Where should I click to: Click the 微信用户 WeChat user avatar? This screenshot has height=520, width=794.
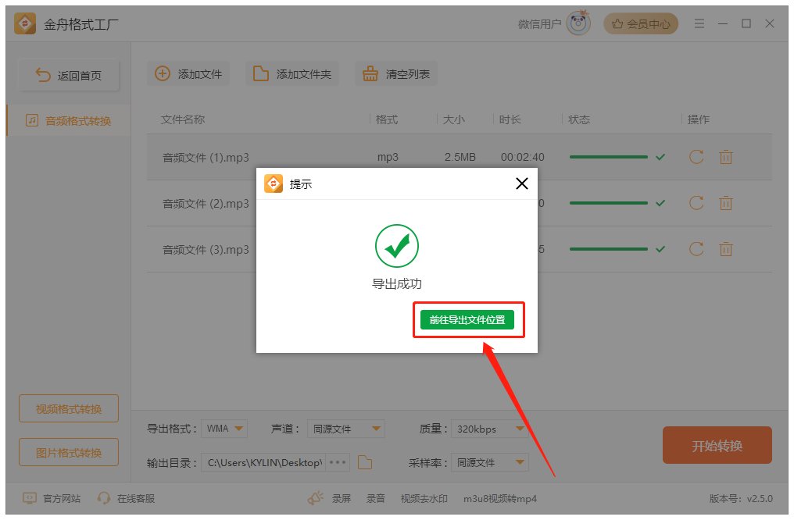pyautogui.click(x=575, y=23)
